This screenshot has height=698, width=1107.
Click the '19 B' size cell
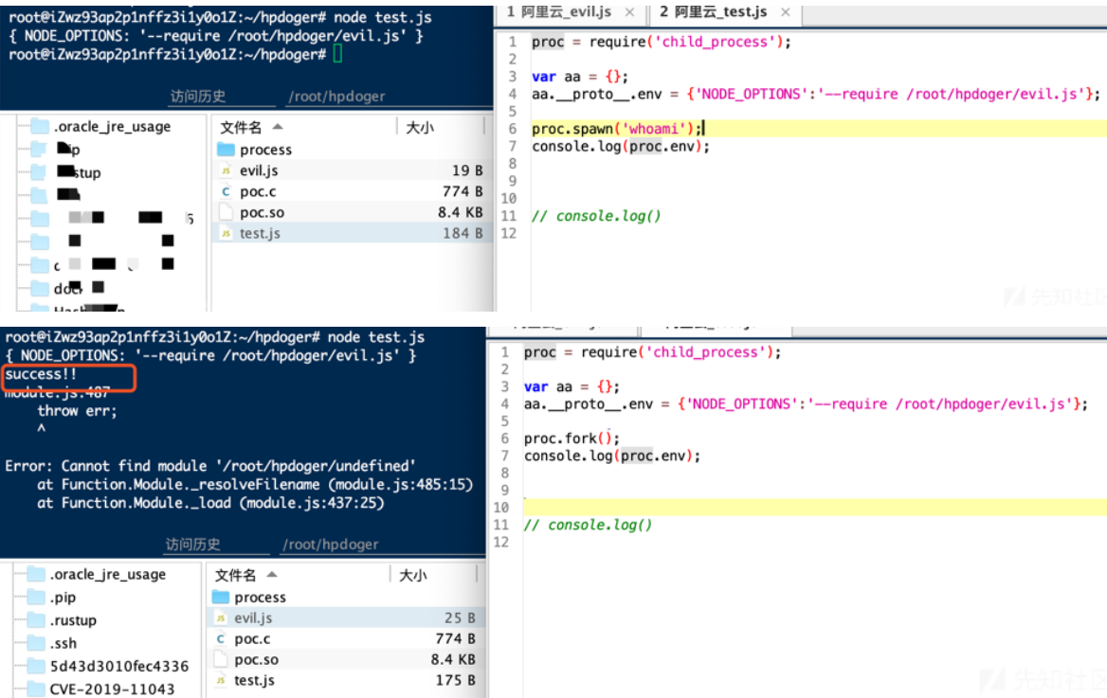(x=467, y=170)
